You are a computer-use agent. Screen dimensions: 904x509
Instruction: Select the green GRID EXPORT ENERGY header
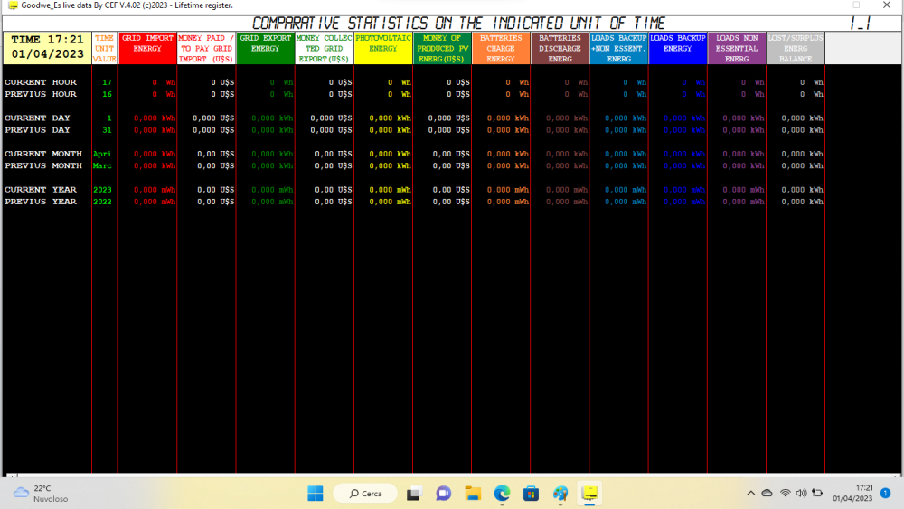tap(265, 48)
